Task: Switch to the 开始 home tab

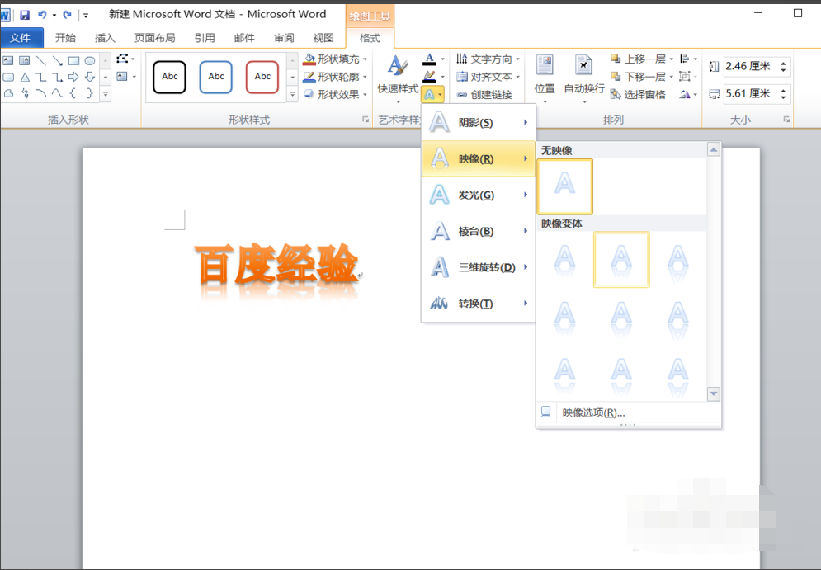Action: click(65, 38)
